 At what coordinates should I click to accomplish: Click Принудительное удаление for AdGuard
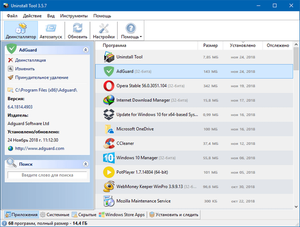coord(41,77)
